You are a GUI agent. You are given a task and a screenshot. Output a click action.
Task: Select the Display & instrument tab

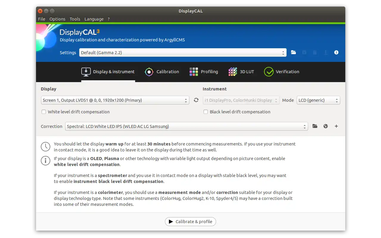tap(108, 72)
